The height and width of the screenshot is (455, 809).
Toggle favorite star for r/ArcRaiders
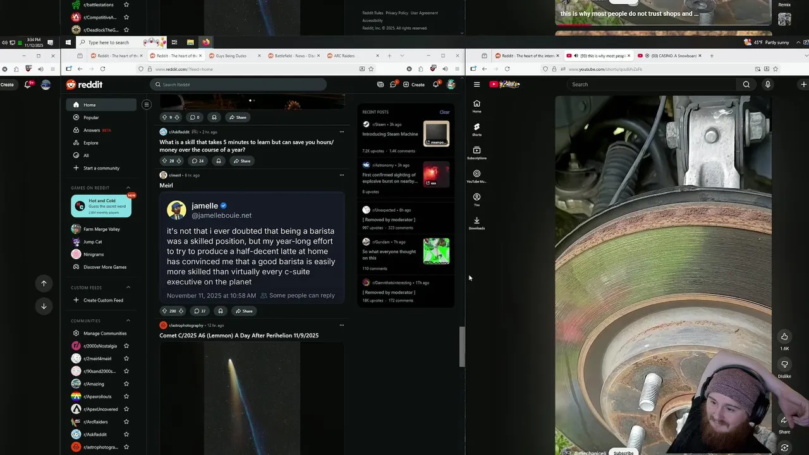tap(126, 422)
